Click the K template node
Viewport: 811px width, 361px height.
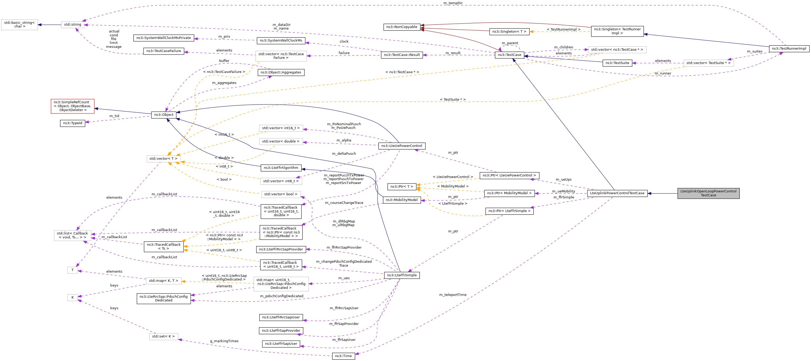pyautogui.click(x=72, y=297)
